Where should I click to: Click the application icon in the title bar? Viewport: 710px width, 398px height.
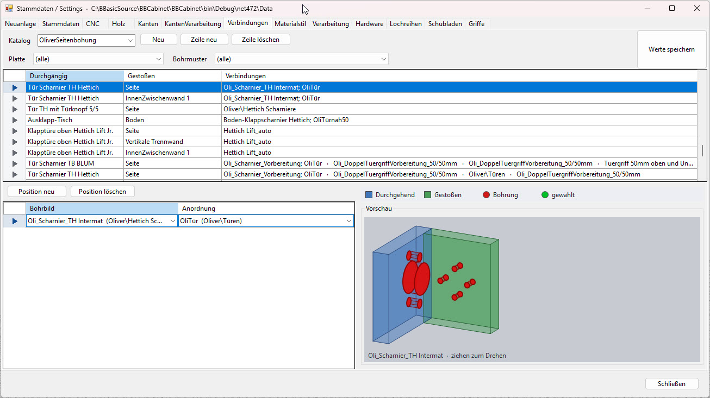(x=9, y=9)
